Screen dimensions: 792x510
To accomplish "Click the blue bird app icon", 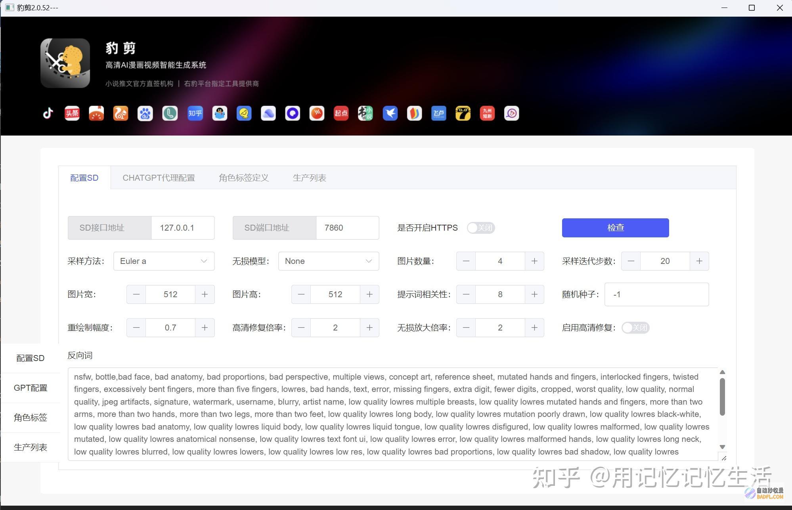I will (390, 113).
